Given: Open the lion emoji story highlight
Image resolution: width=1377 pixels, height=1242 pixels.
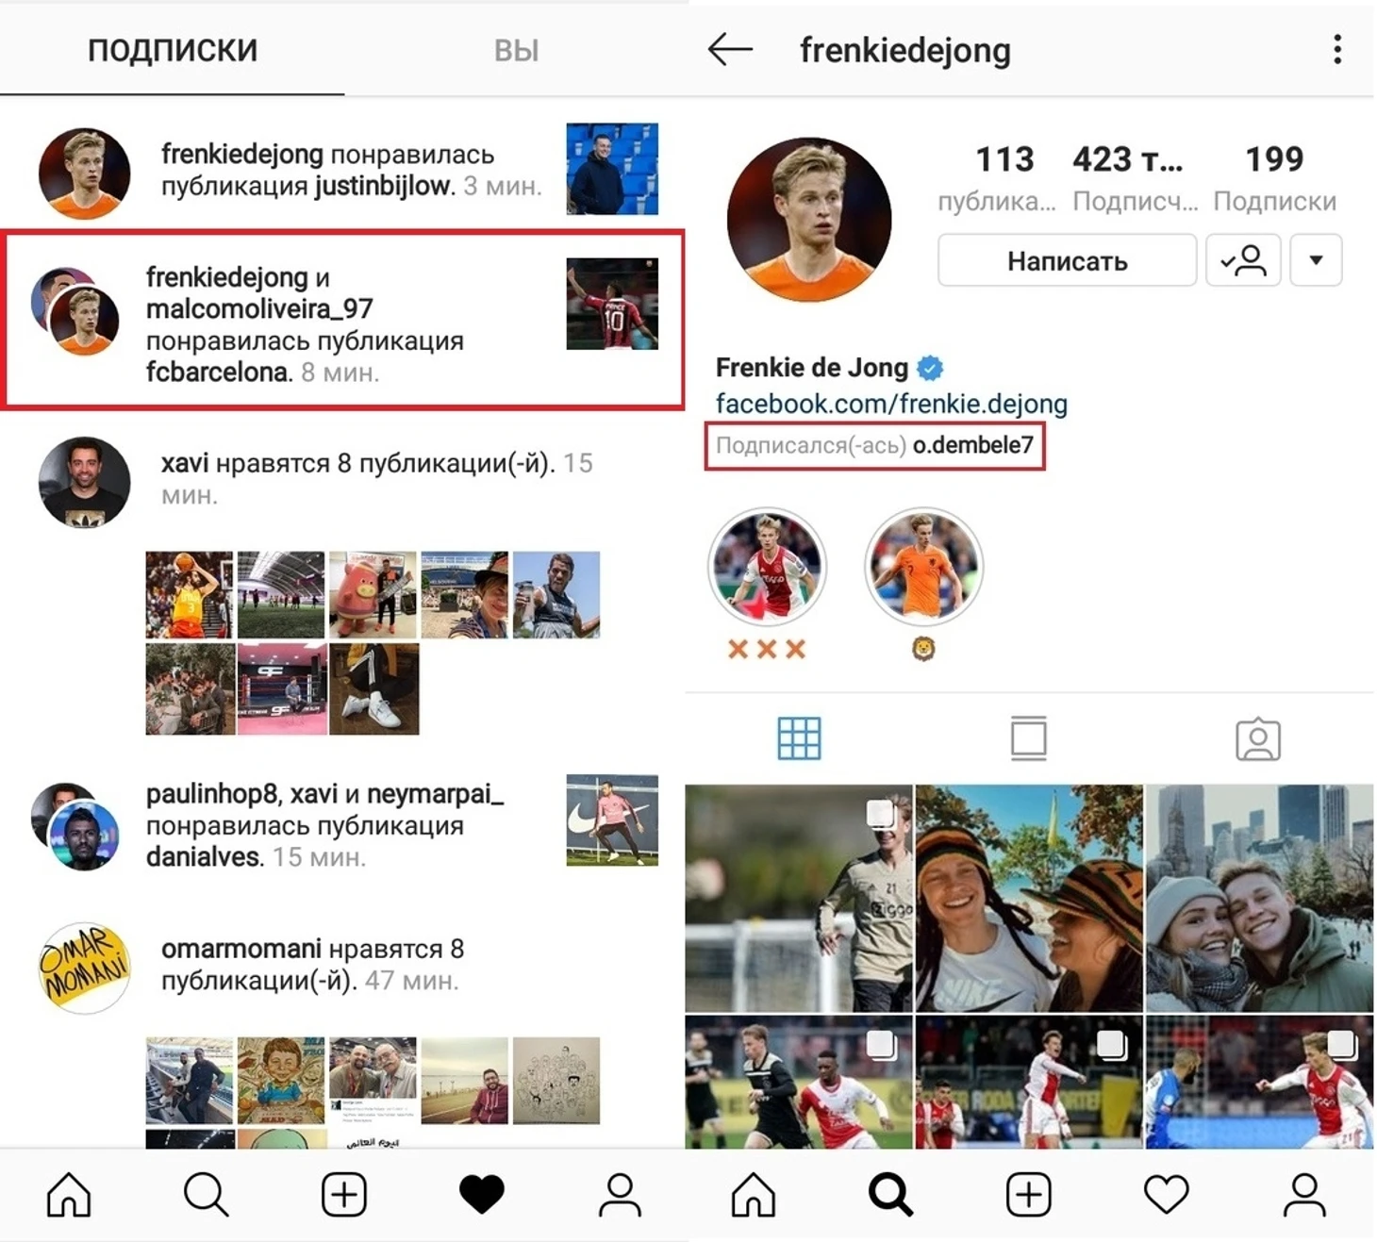Looking at the screenshot, I should coord(923,567).
